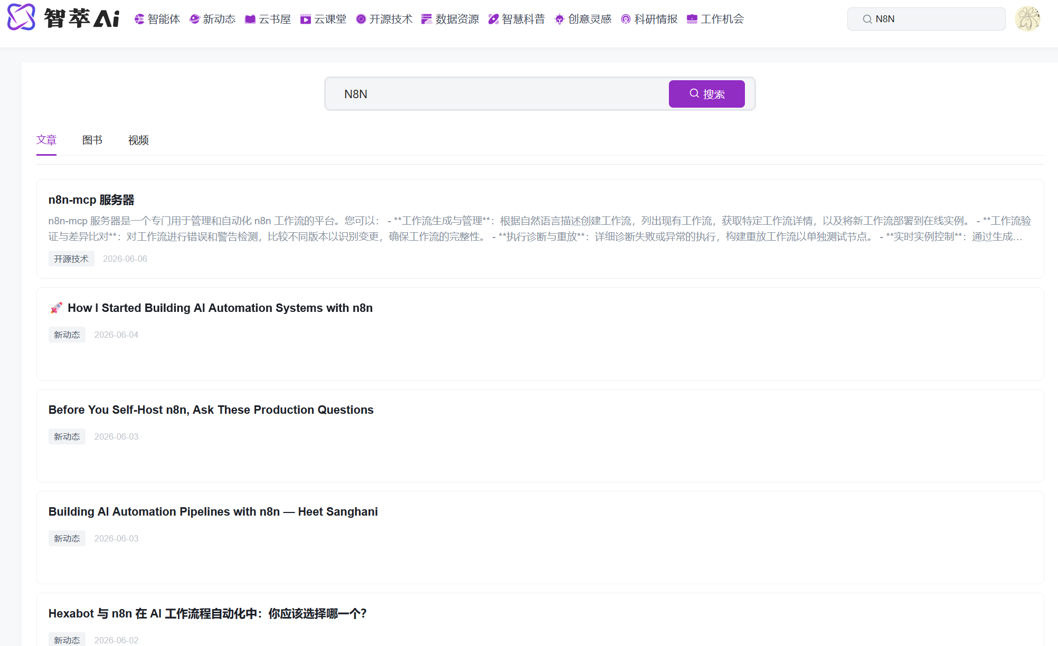The height and width of the screenshot is (646, 1058).
Task: Click 新动态 tag under Hexabot article
Action: coord(67,640)
